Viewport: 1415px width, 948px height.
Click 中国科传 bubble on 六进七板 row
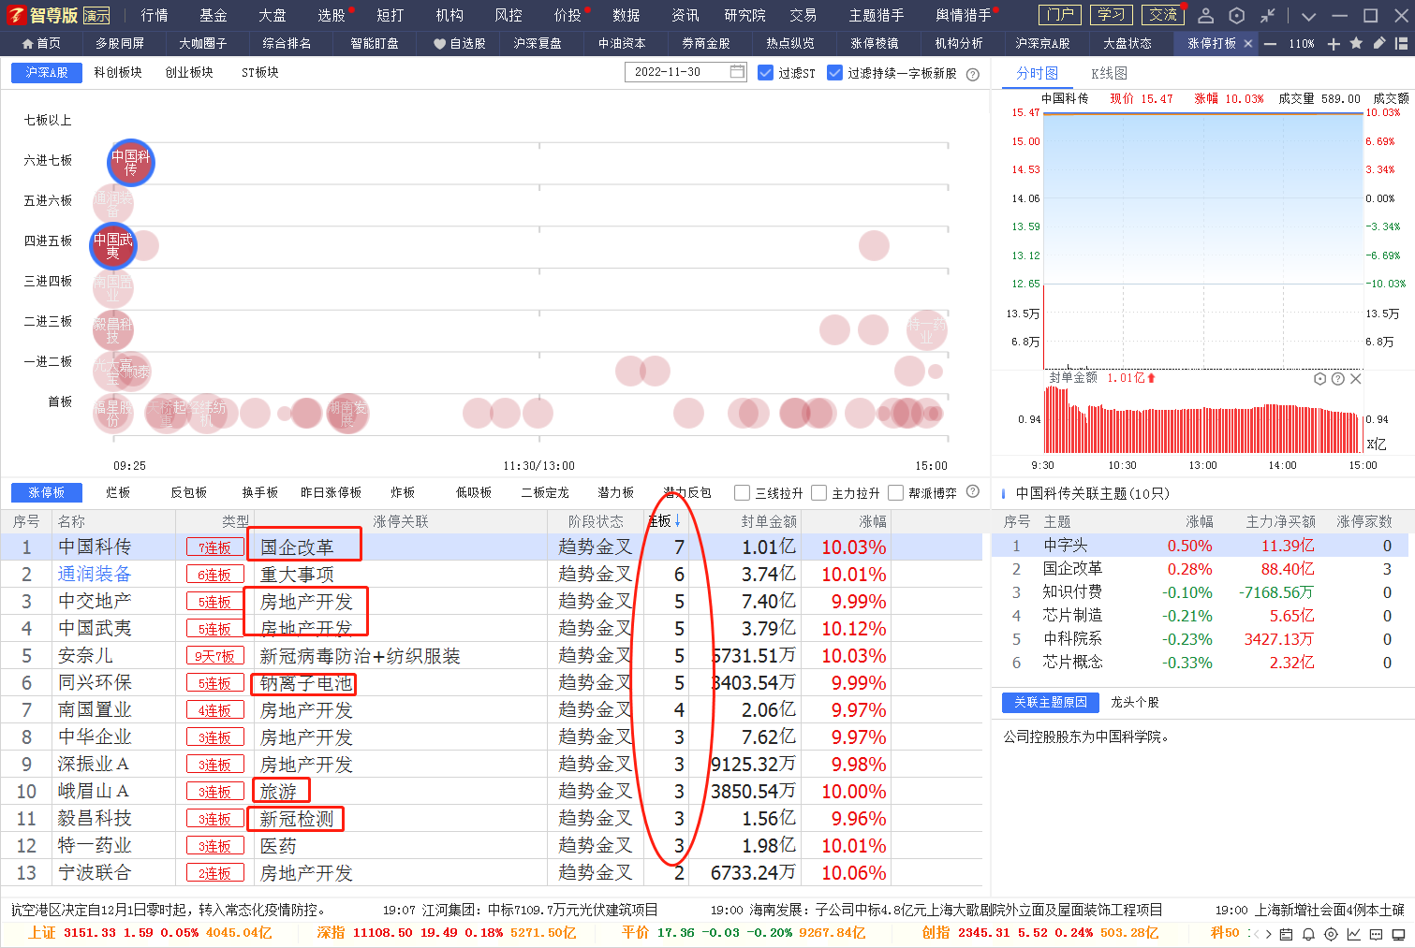pyautogui.click(x=131, y=162)
